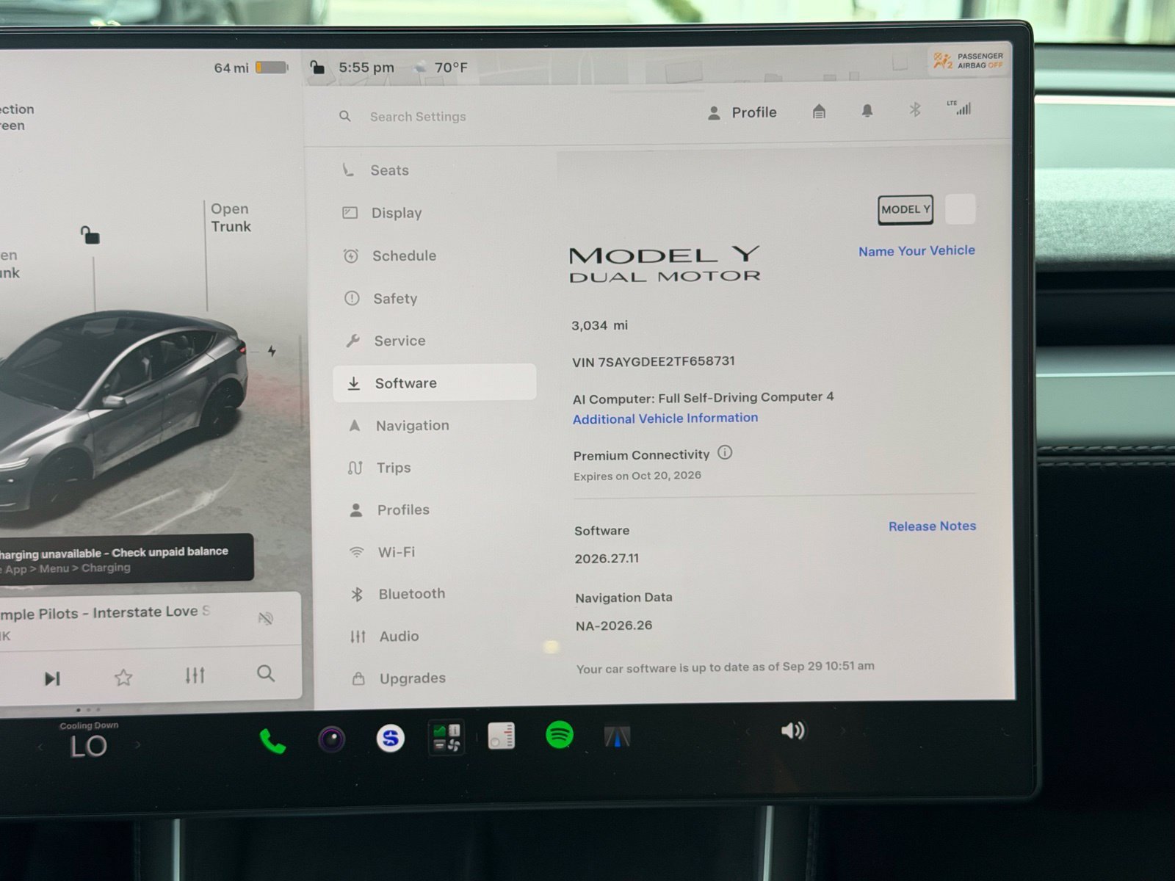
Task: Open the media equalizer settings icon
Action: click(x=195, y=675)
